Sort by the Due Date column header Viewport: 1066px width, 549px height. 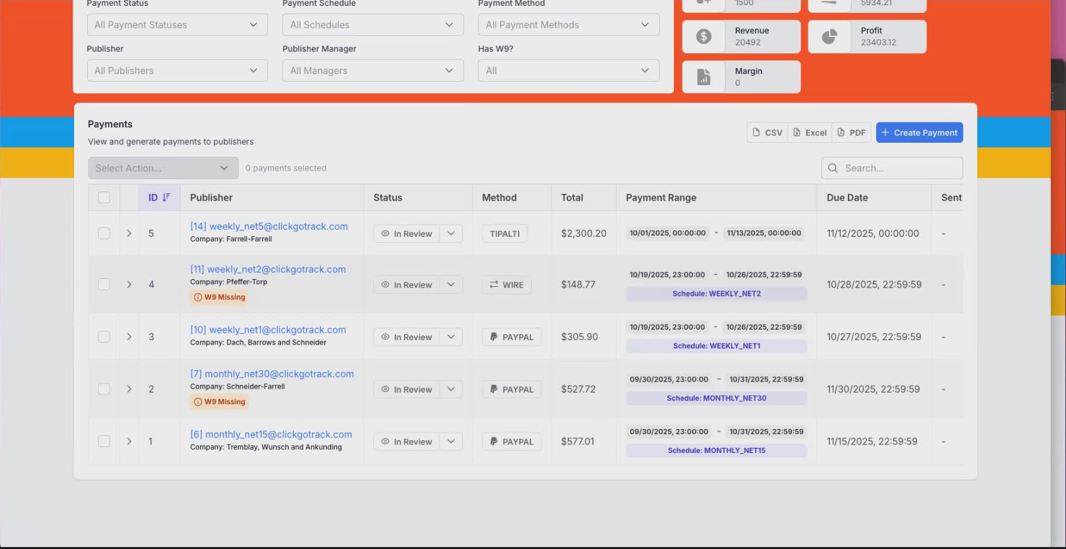[847, 197]
